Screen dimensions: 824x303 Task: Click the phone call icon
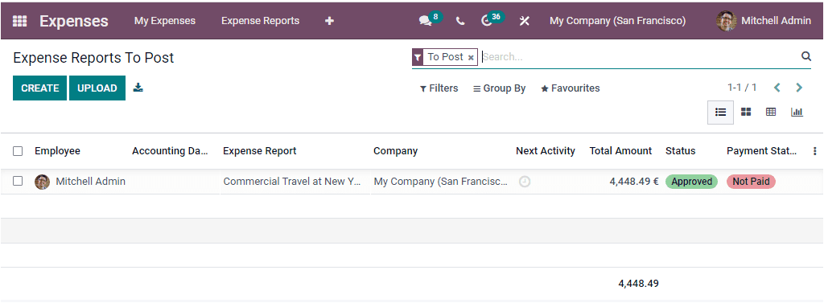pos(460,21)
